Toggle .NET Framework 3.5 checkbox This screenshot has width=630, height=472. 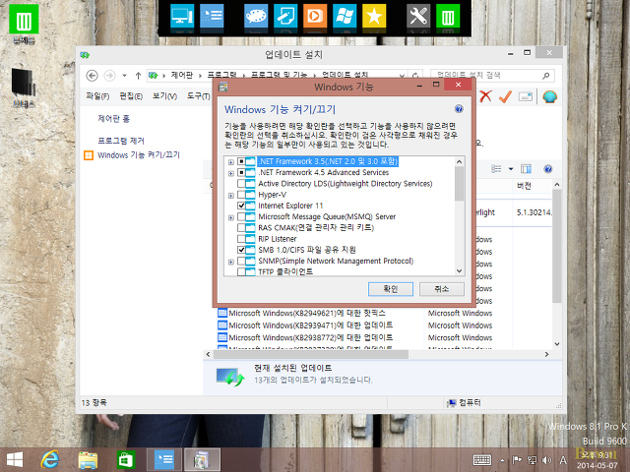click(x=241, y=161)
